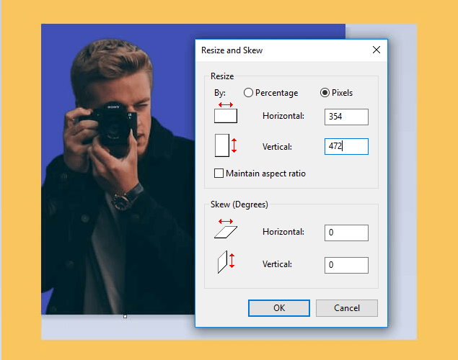Cancel the Resize and Skew dialog

(347, 308)
